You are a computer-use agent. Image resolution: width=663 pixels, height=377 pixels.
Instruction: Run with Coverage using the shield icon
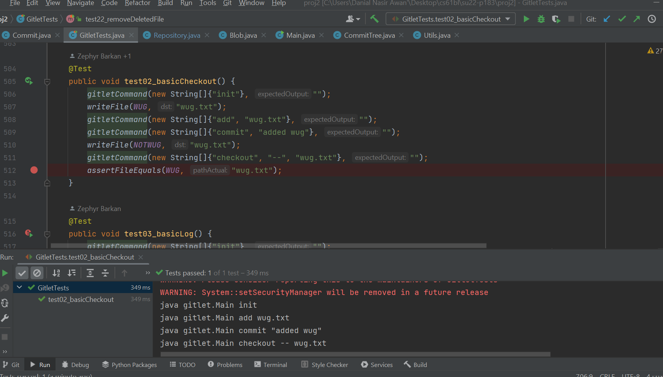[556, 19]
